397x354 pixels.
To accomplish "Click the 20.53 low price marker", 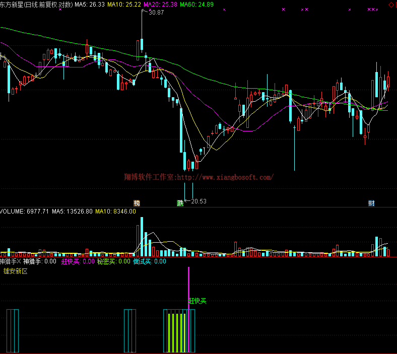I will pyautogui.click(x=198, y=201).
